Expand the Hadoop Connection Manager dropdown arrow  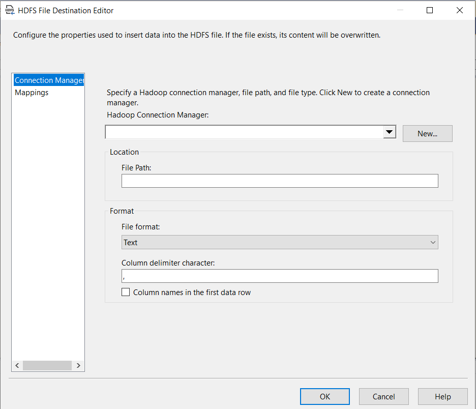pos(389,133)
